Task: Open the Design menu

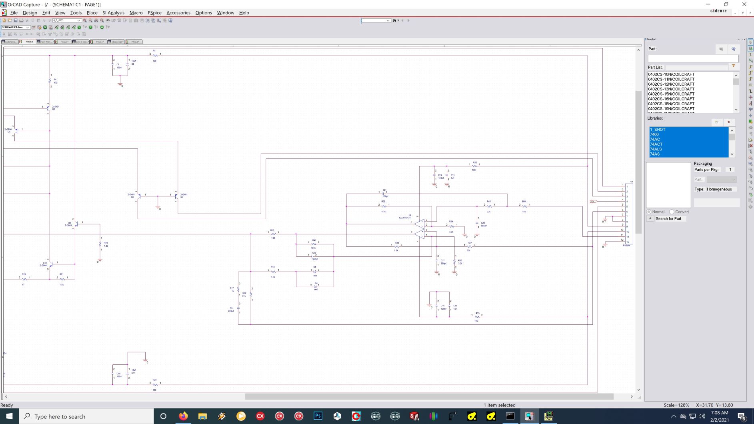Action: [x=30, y=13]
